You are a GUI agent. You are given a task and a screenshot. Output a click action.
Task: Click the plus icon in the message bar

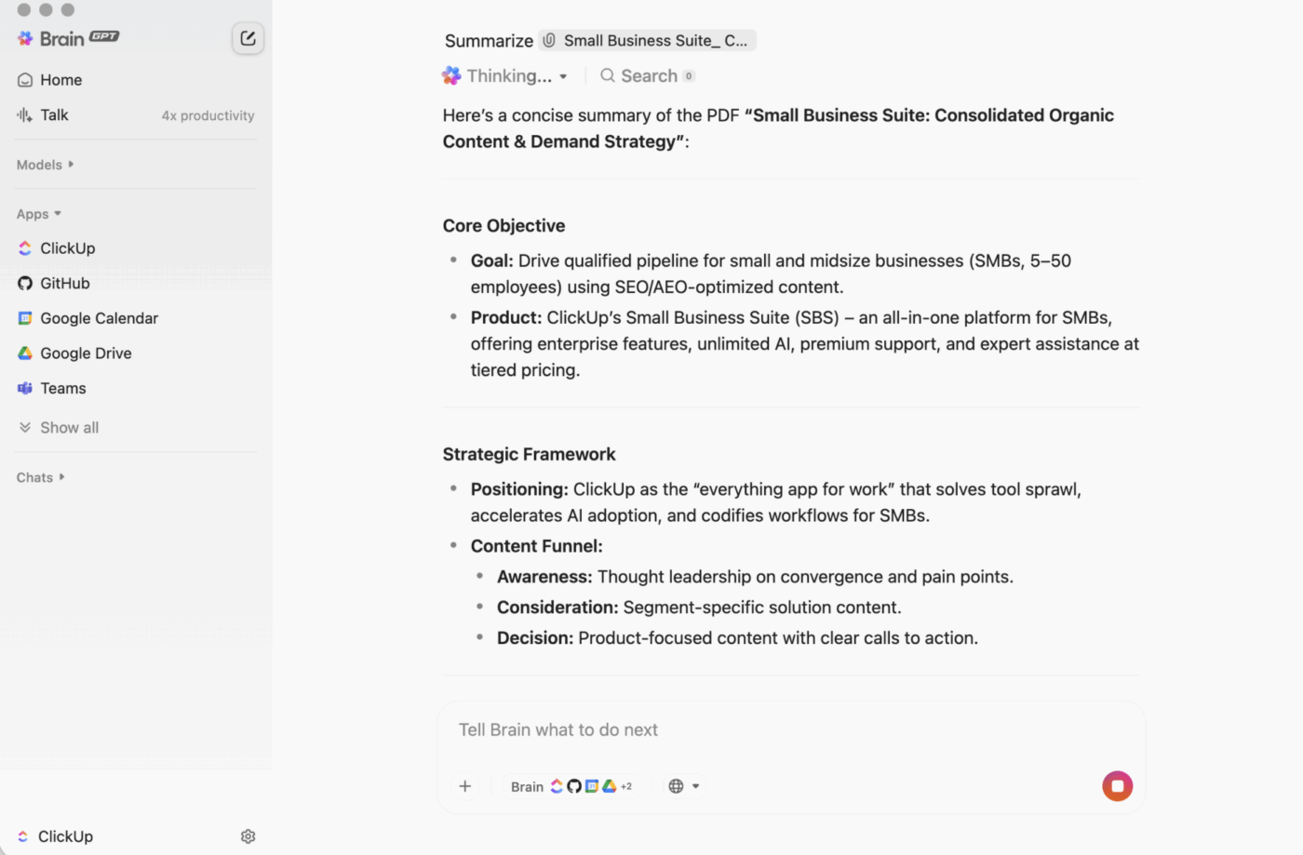465,786
